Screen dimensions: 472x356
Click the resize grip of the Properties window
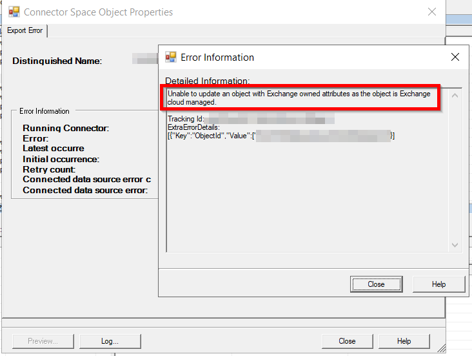click(x=441, y=348)
